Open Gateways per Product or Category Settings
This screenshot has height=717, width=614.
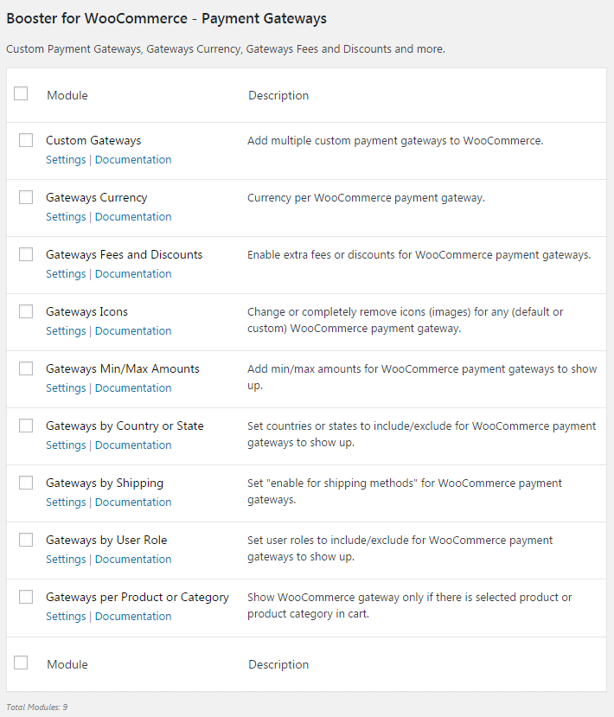click(x=66, y=617)
